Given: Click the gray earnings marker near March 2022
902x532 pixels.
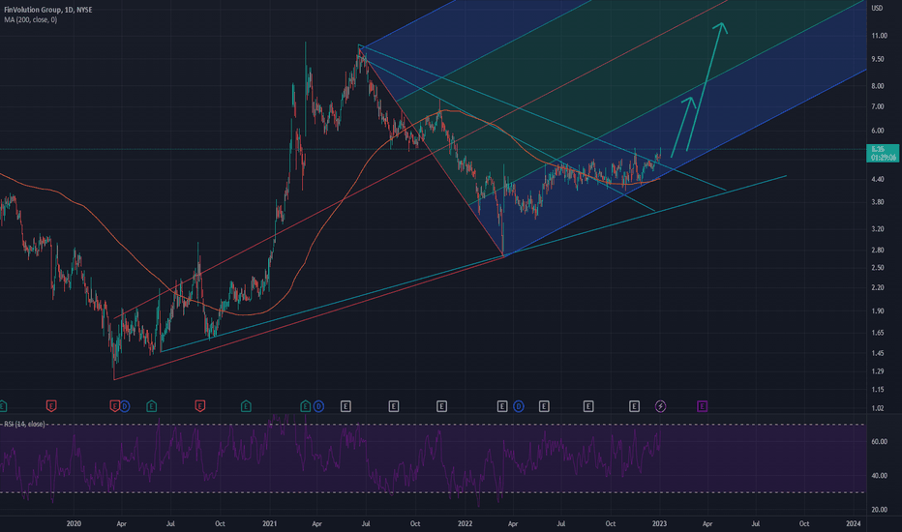Looking at the screenshot, I should [x=502, y=406].
